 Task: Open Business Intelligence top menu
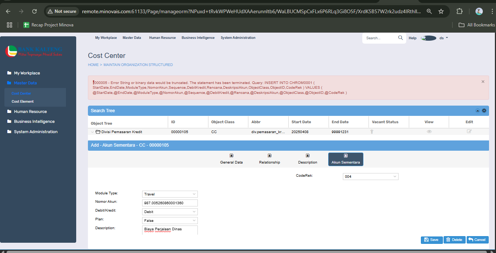tap(198, 38)
